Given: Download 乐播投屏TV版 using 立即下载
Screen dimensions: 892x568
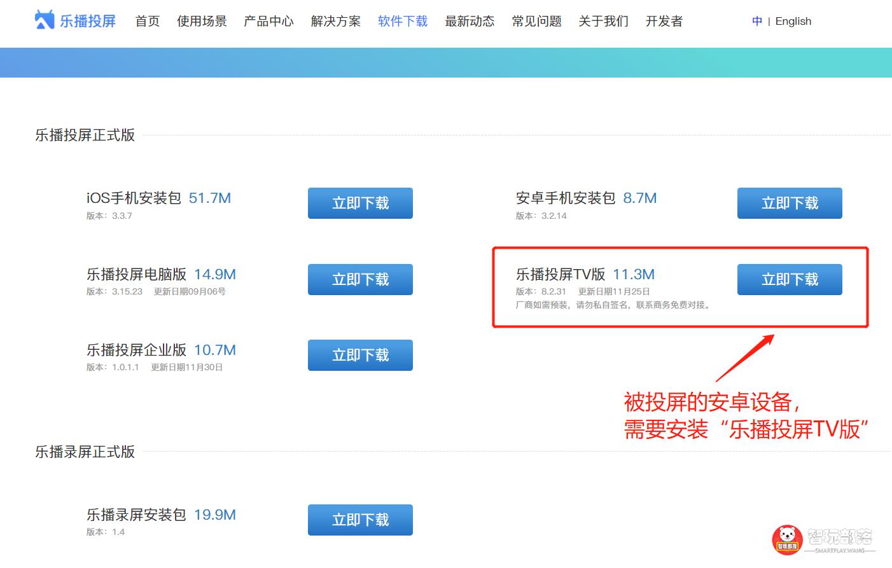Looking at the screenshot, I should 790,279.
